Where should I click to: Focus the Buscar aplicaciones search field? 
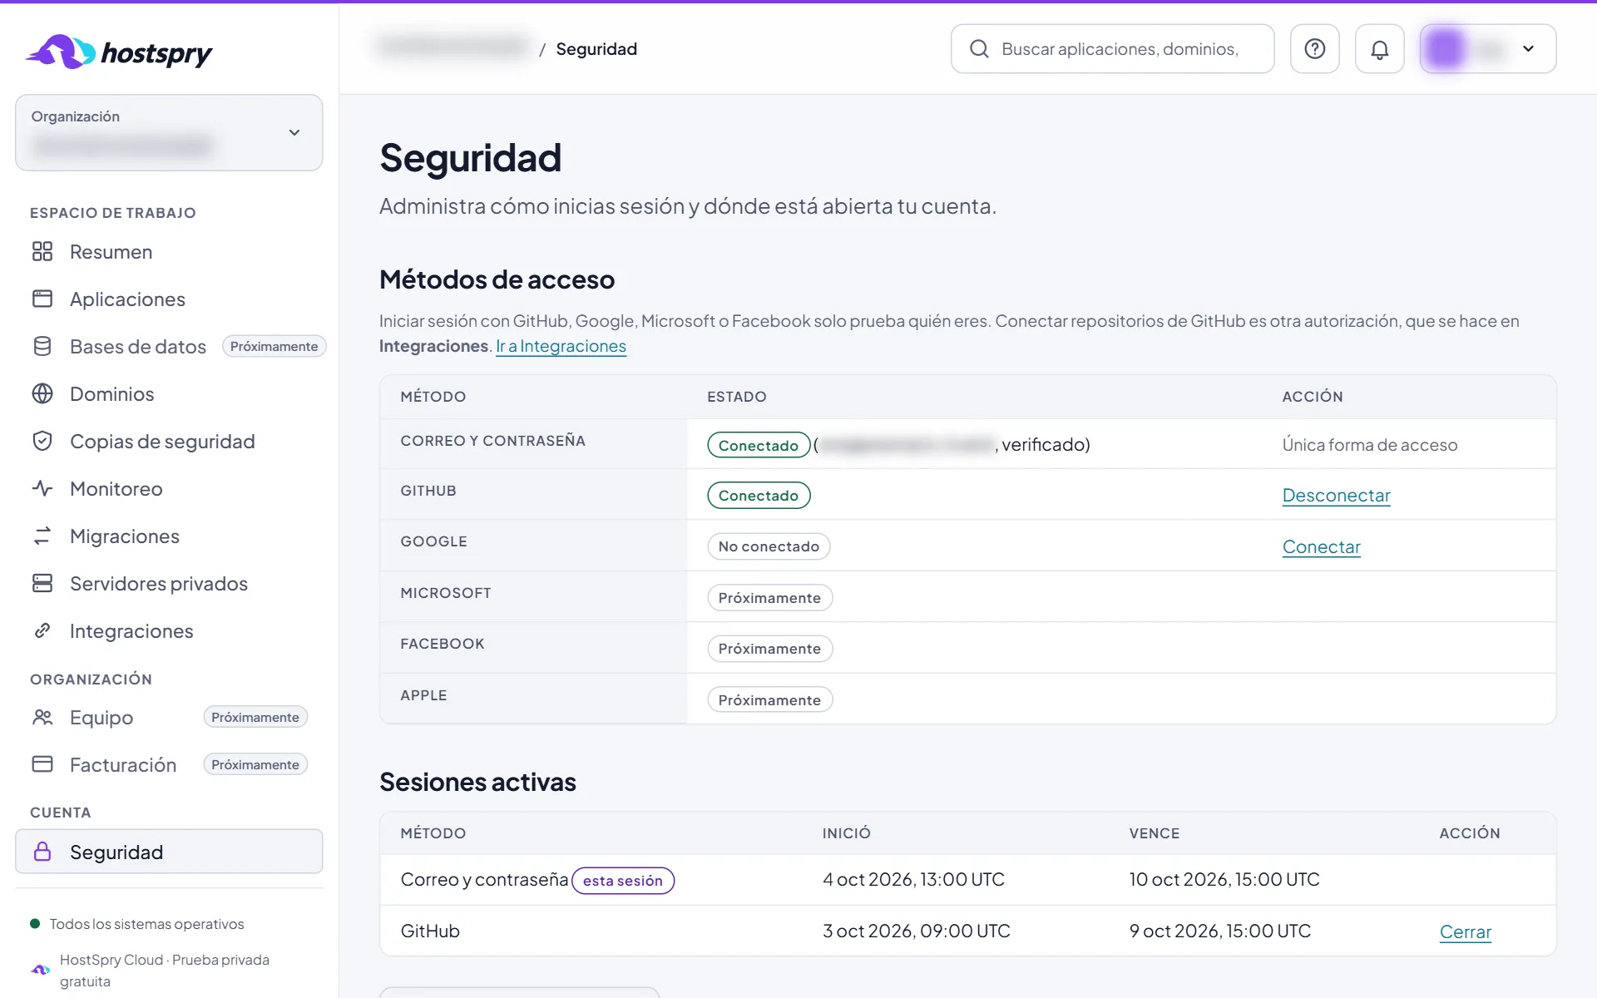pyautogui.click(x=1112, y=49)
